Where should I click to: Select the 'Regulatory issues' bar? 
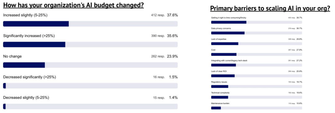click(257, 86)
